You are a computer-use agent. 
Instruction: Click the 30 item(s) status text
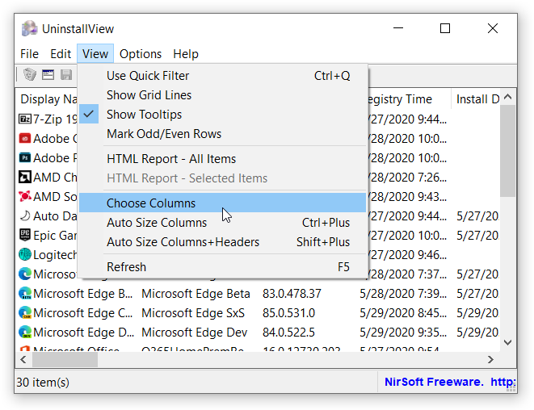pyautogui.click(x=43, y=383)
